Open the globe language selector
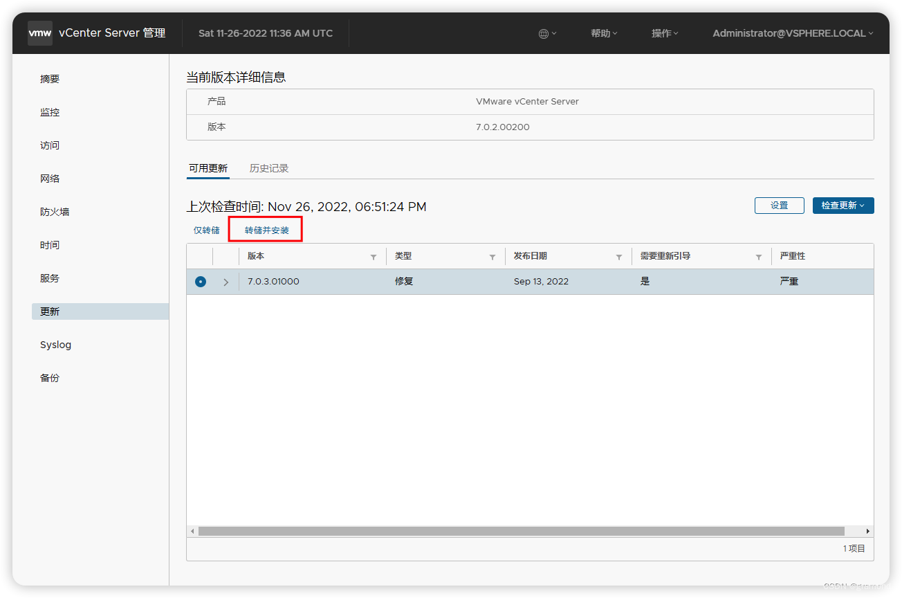The height and width of the screenshot is (598, 902). click(547, 33)
